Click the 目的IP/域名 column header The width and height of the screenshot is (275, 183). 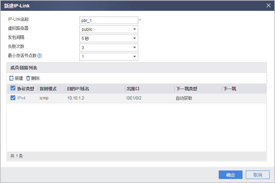tap(78, 89)
